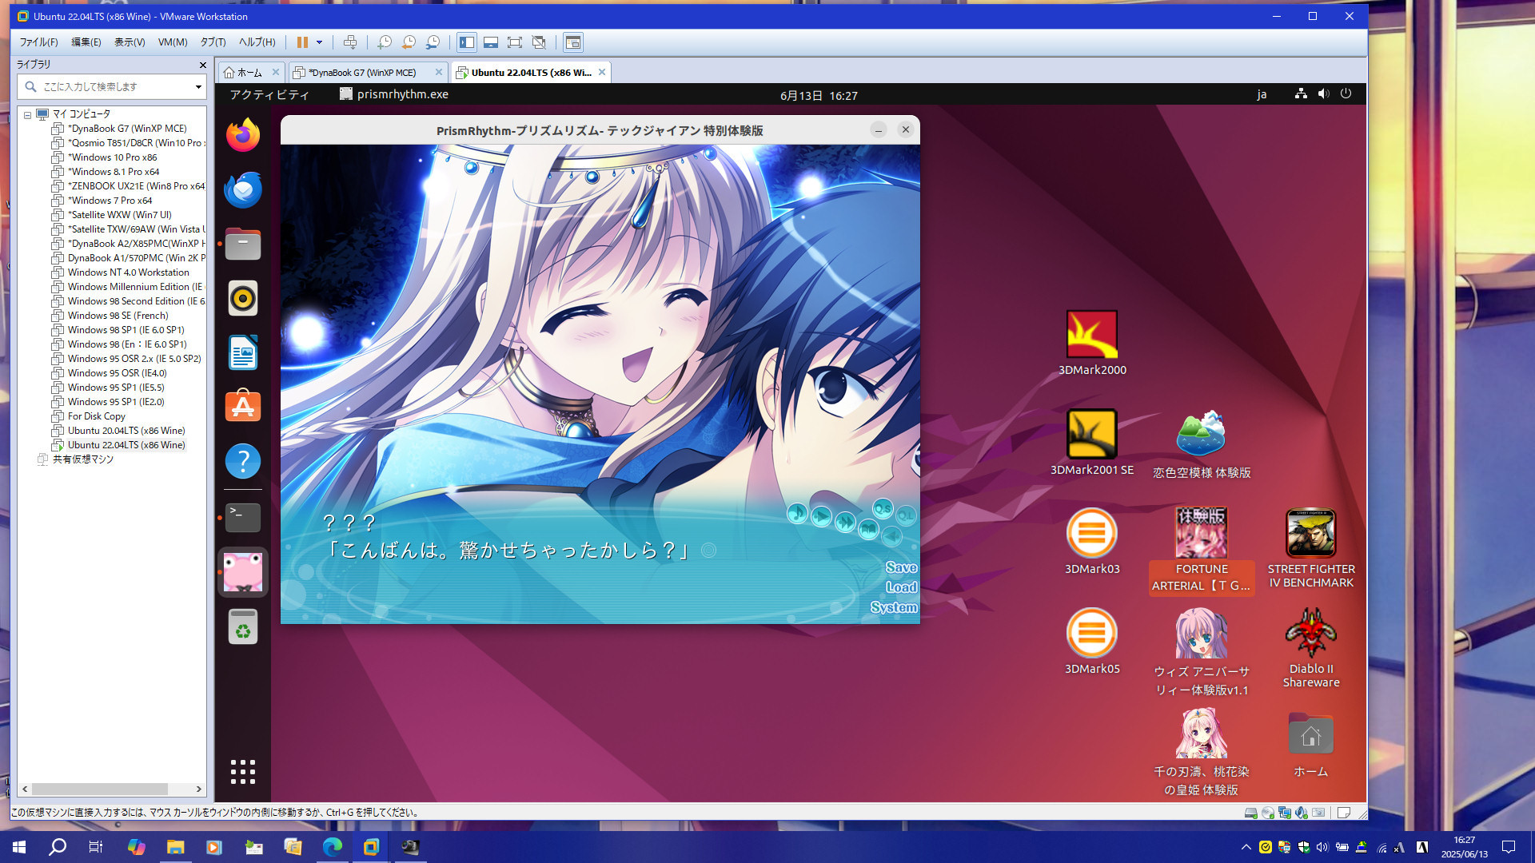Click Save in the game menu
The height and width of the screenshot is (863, 1535).
[901, 567]
